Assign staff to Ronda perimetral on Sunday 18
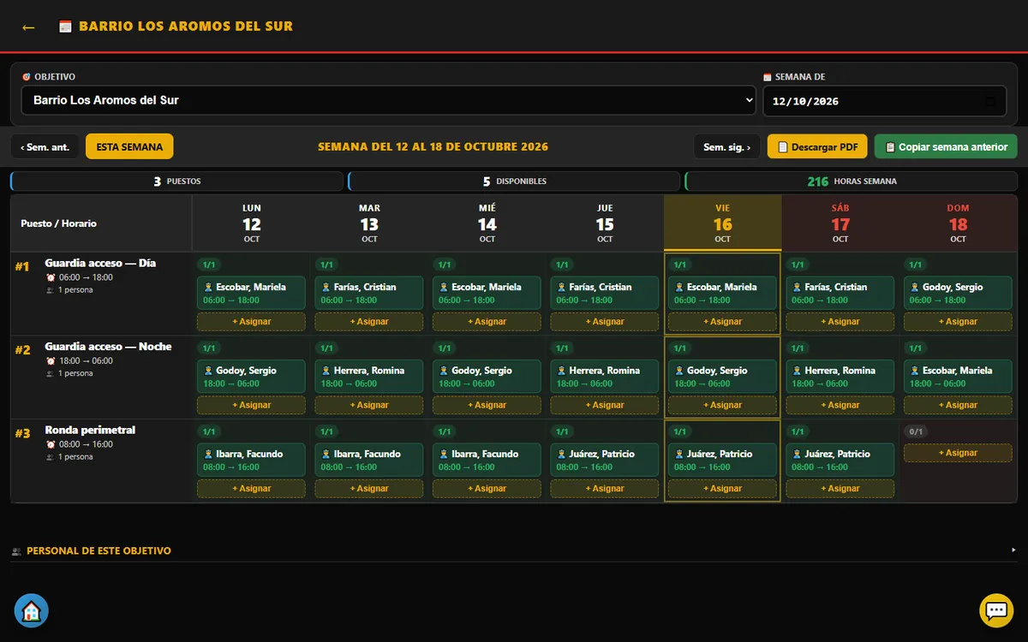1028x642 pixels. click(958, 453)
